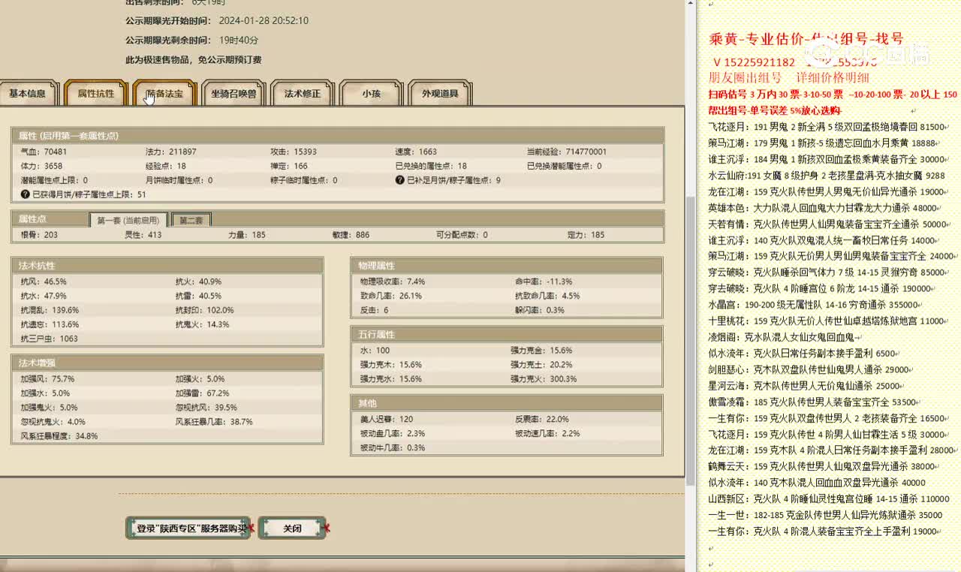Select the 坐骑召唤兽 tab
The width and height of the screenshot is (961, 572).
(x=233, y=94)
